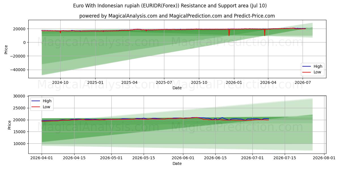Click the '2025-07' x-axis label
The height and width of the screenshot is (170, 340).
coord(164,82)
